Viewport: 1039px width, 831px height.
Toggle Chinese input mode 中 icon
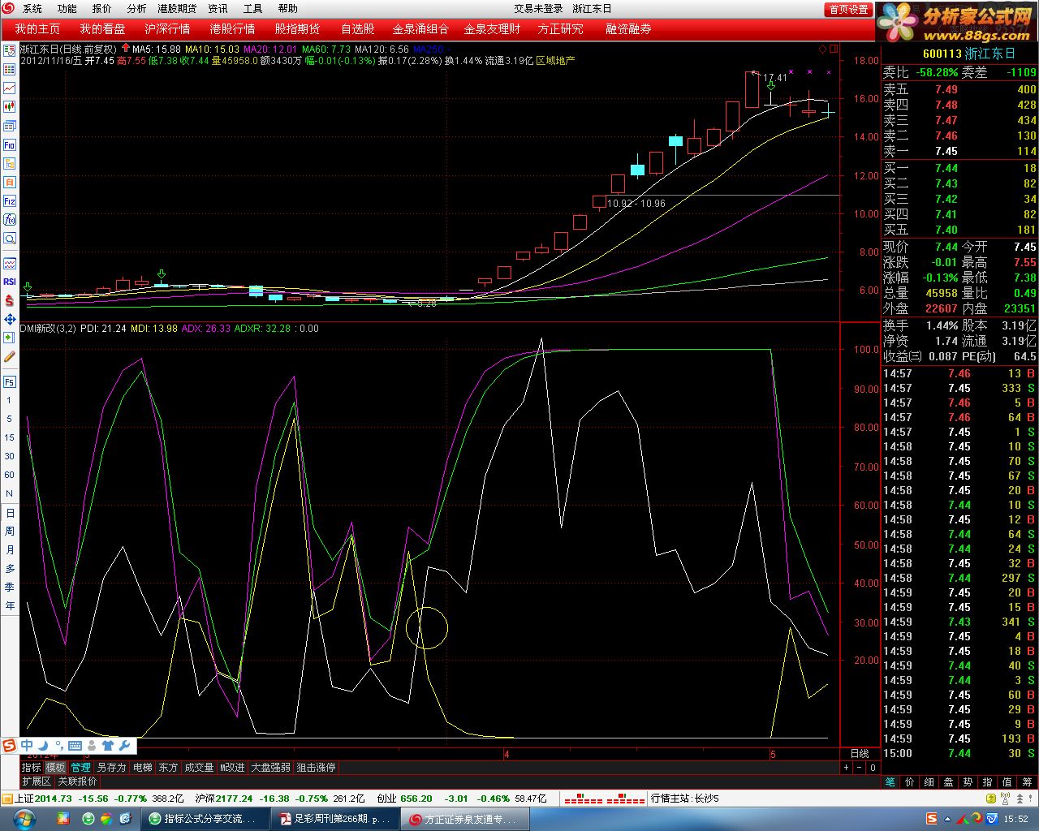(x=27, y=745)
